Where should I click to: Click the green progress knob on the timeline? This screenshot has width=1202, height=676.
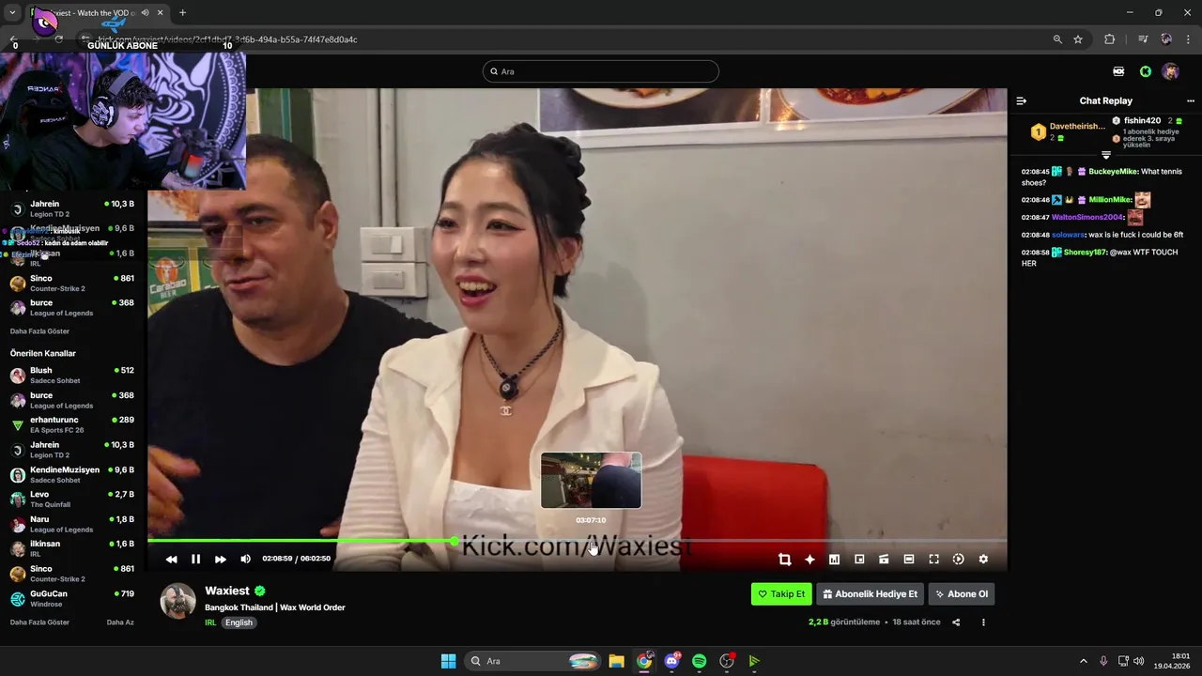455,541
